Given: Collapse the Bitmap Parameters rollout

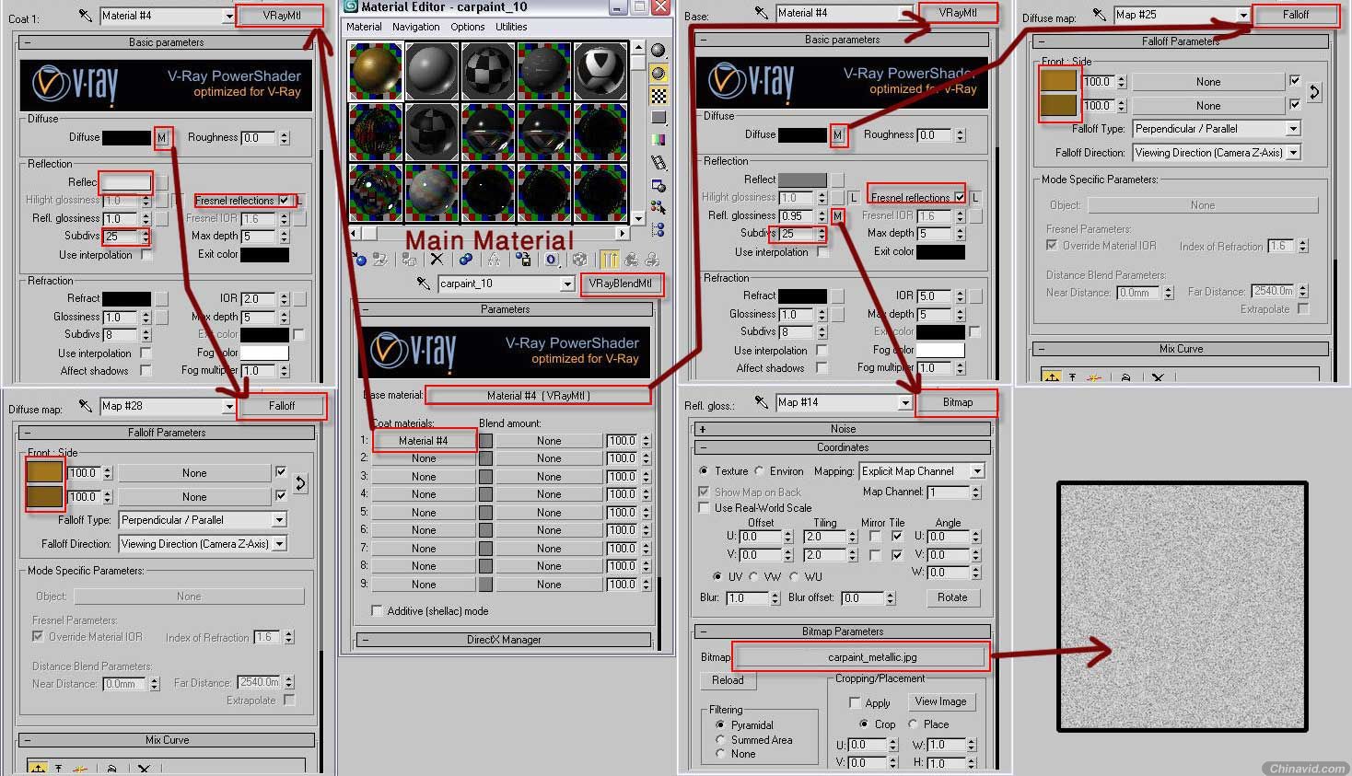Looking at the screenshot, I should coord(842,631).
